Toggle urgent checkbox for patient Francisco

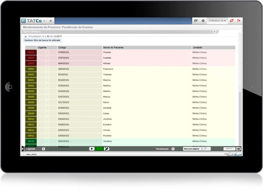coord(47,69)
